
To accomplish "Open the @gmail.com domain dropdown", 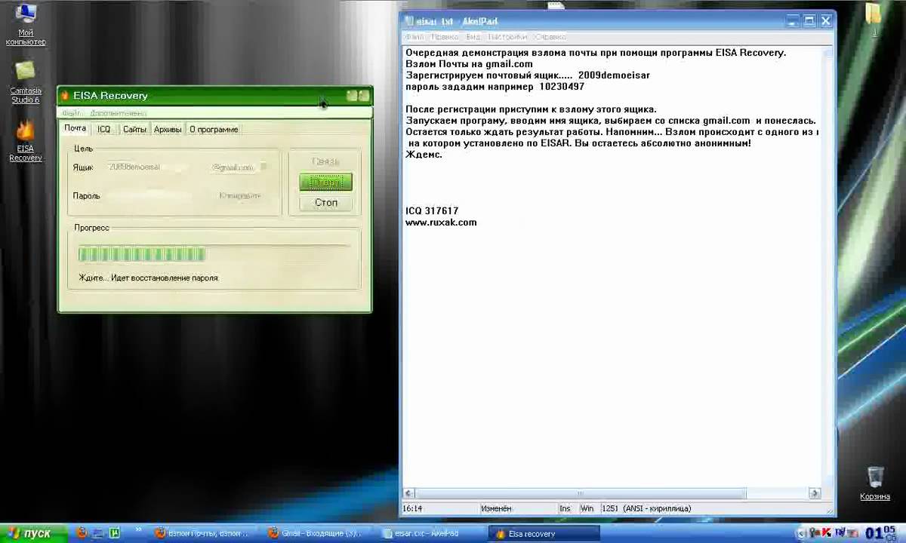I will [x=240, y=167].
